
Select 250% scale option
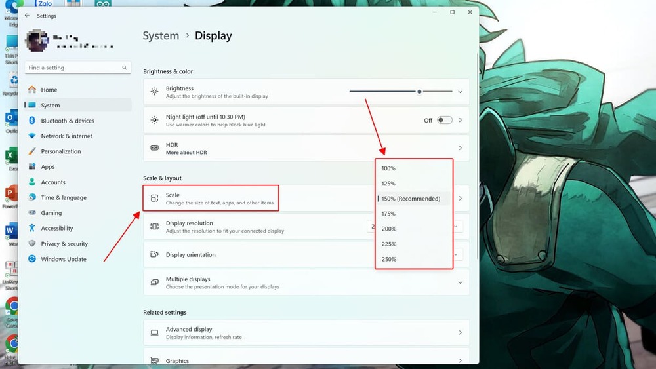pos(388,259)
